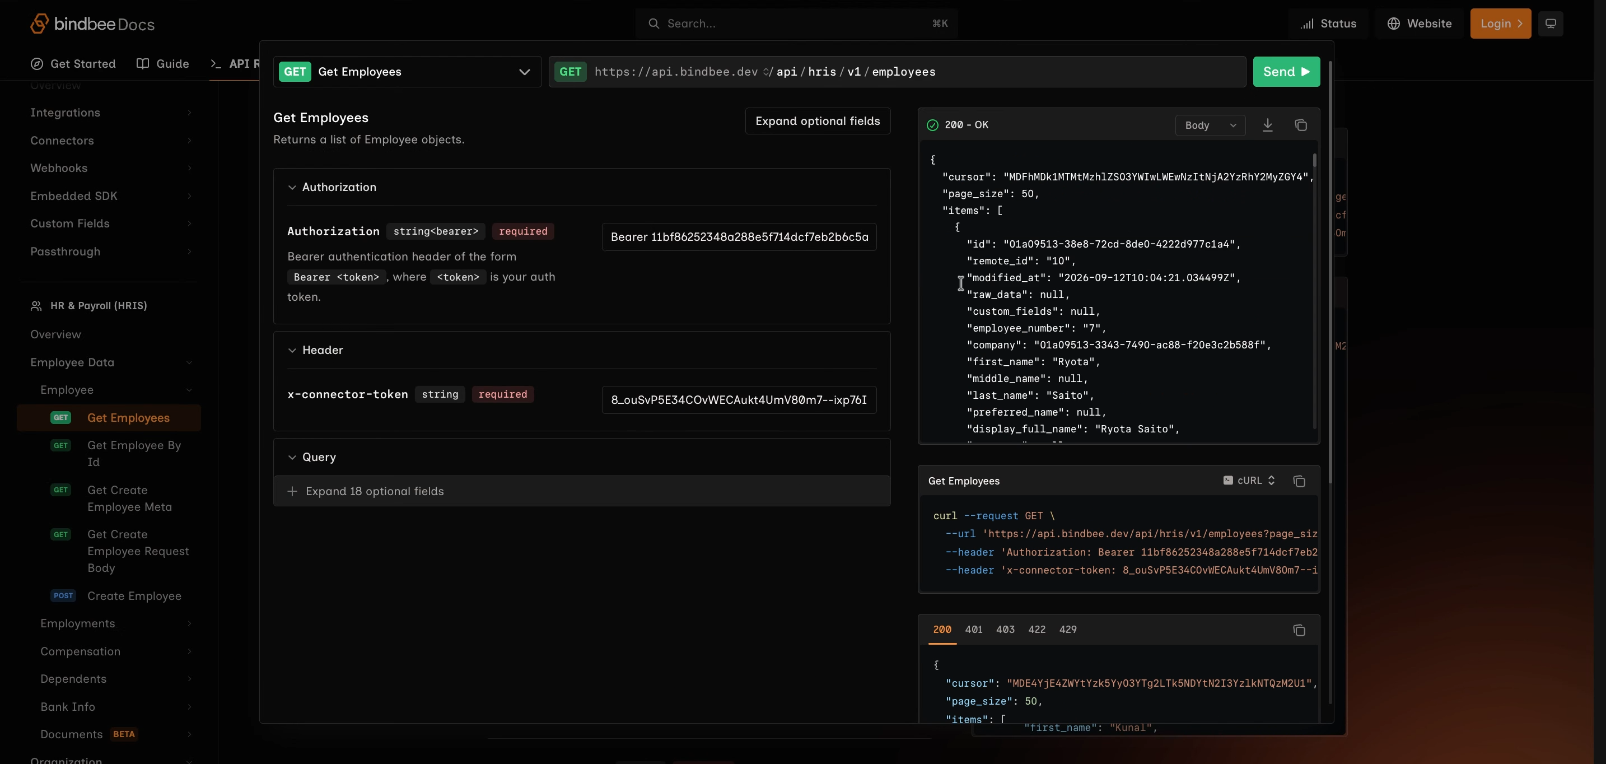
Task: Open the Guide tab
Action: click(x=163, y=64)
